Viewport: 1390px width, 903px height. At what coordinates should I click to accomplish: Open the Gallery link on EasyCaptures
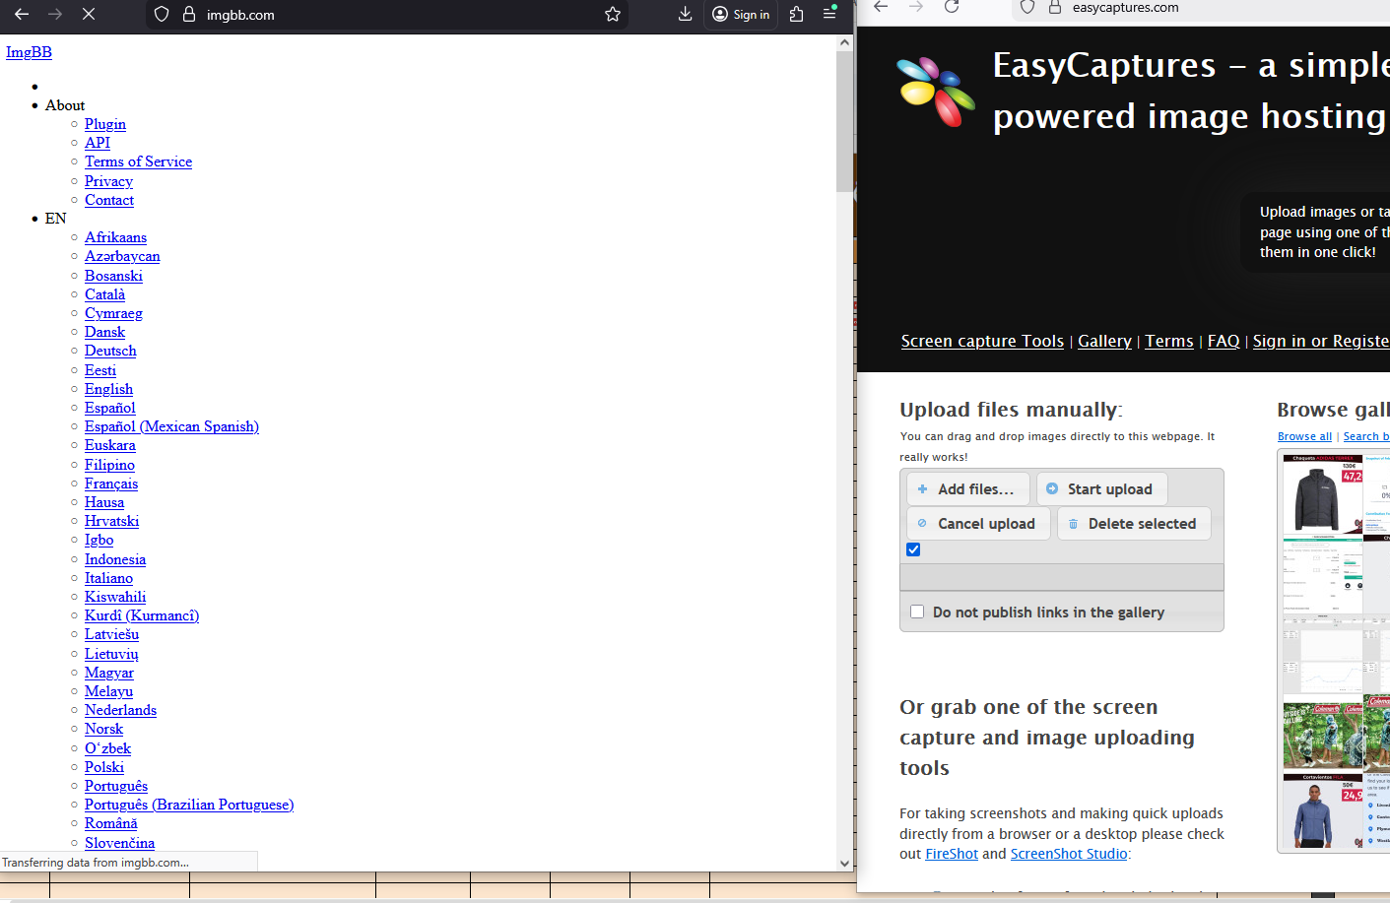1104,341
